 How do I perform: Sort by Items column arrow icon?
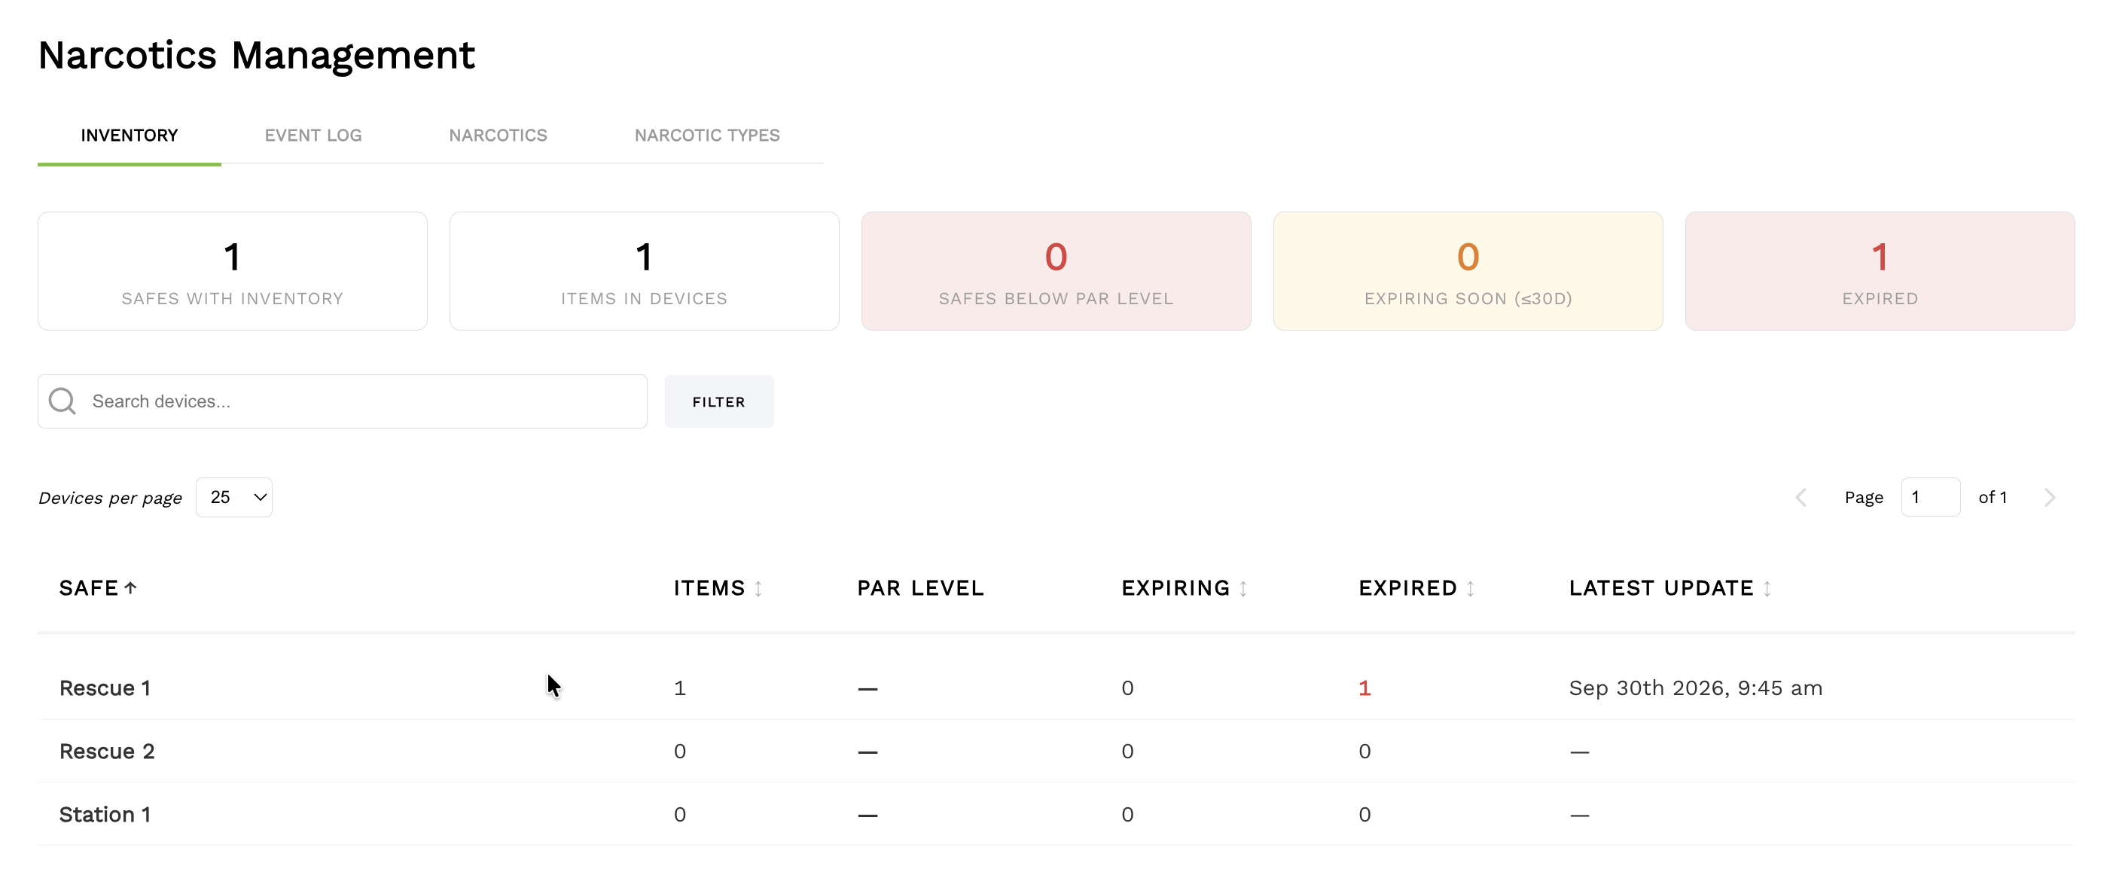pos(759,588)
